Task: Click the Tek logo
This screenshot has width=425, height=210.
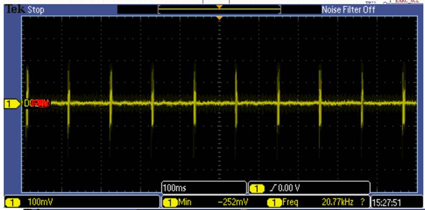Action: coord(15,10)
